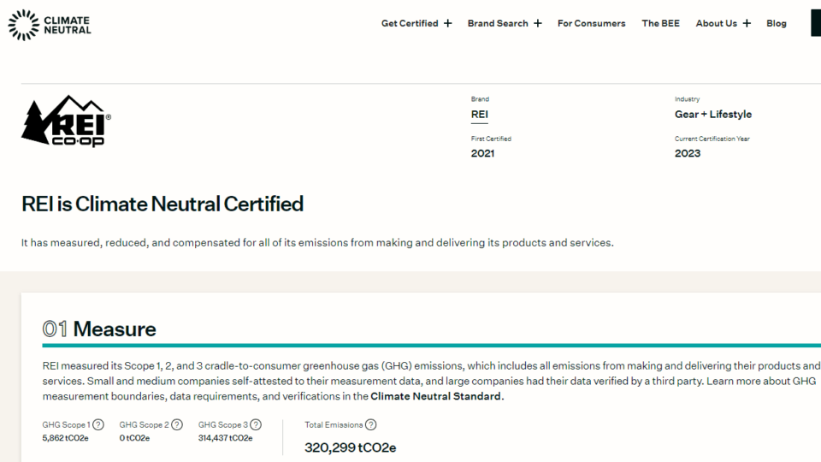Click the 320,299 tCO2e total value
This screenshot has width=821, height=462.
click(x=351, y=447)
